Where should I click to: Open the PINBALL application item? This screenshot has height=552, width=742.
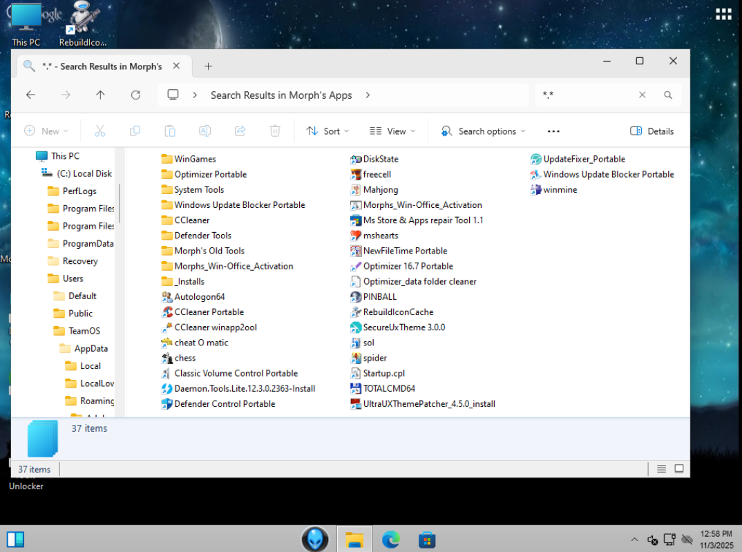tap(379, 296)
